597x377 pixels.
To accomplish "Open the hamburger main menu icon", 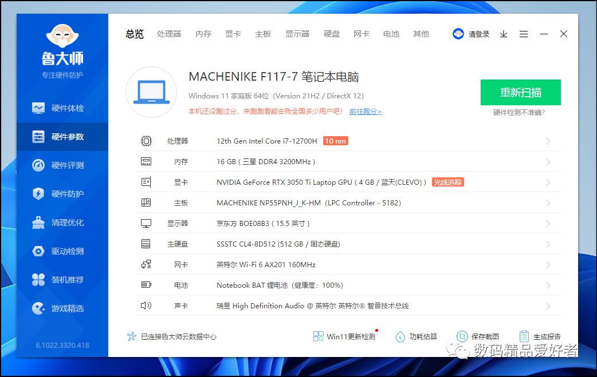I will (x=524, y=34).
